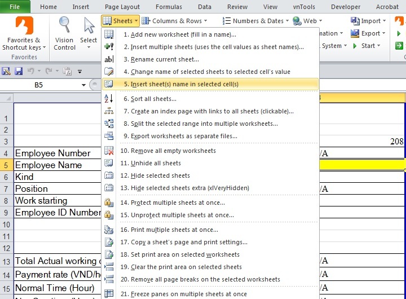Open the Web dropdown
Viewport: 406px width, 299px height.
point(308,21)
